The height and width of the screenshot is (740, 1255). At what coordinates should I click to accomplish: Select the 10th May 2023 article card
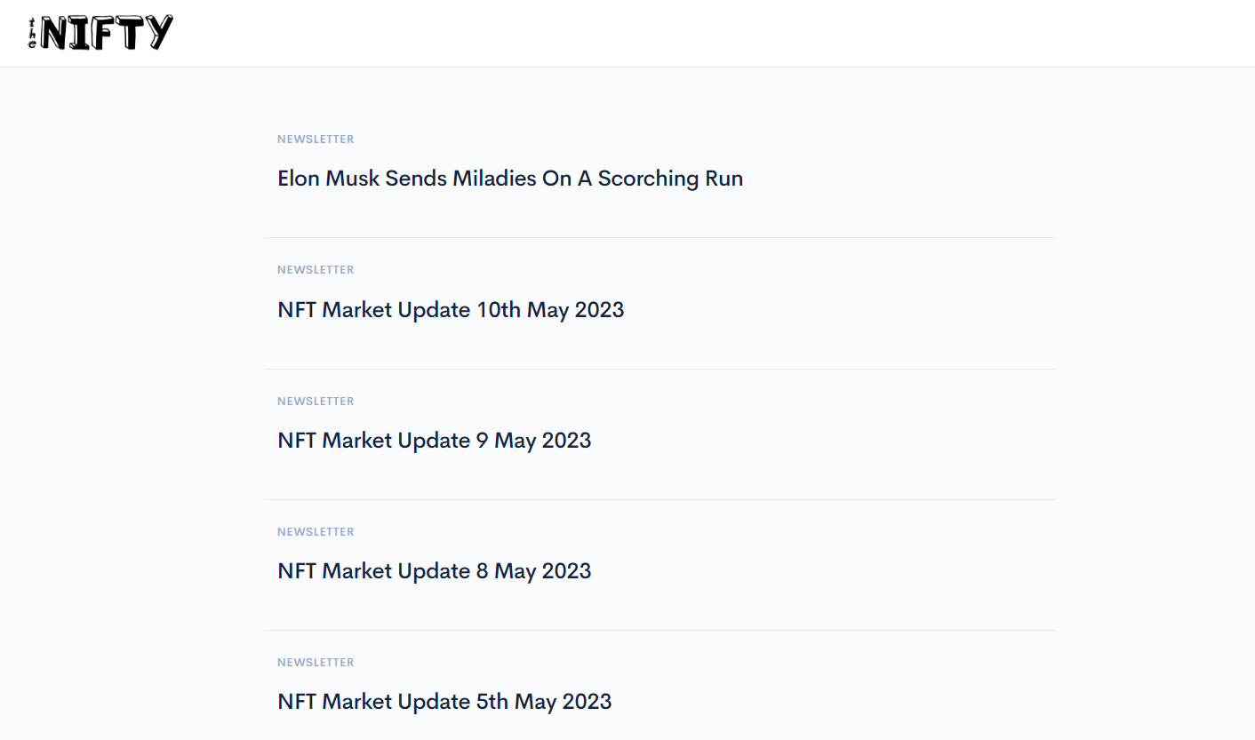(x=659, y=304)
